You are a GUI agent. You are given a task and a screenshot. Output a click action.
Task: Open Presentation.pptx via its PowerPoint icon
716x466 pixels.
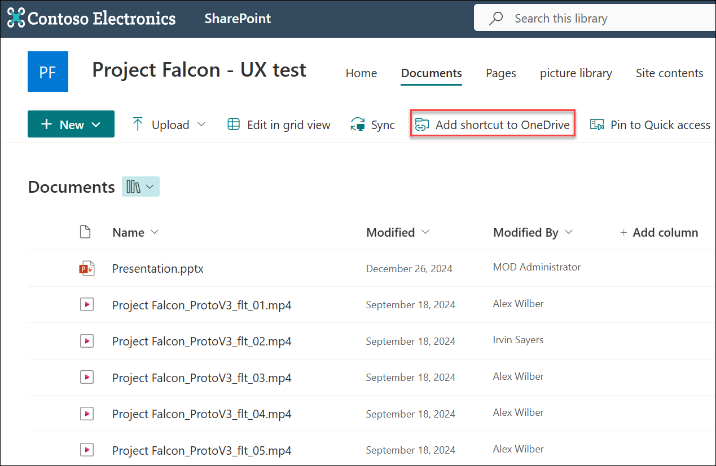(87, 268)
